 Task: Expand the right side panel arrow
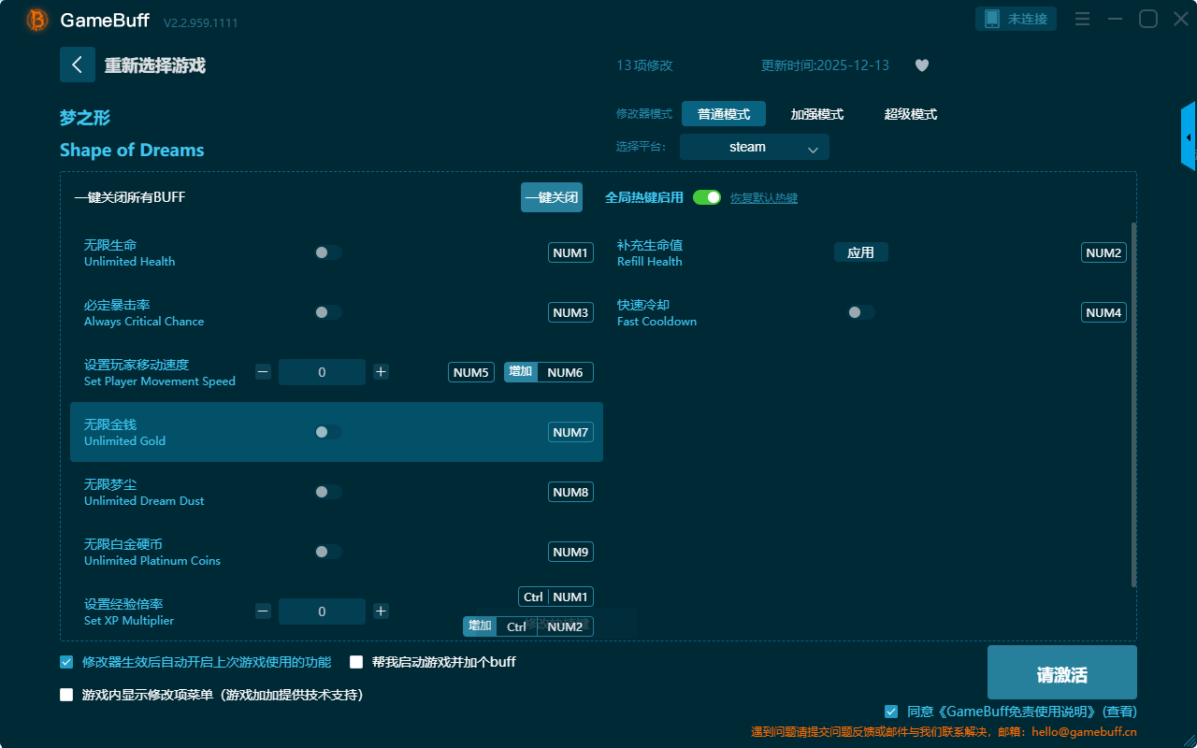coord(1189,137)
